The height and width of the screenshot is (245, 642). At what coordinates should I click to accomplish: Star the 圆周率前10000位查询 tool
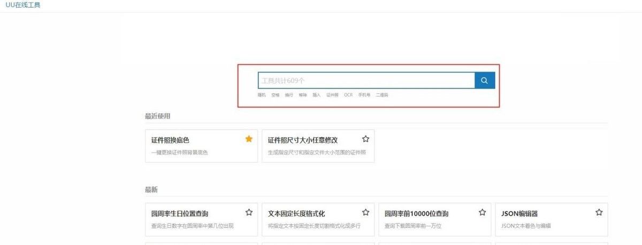pos(482,212)
